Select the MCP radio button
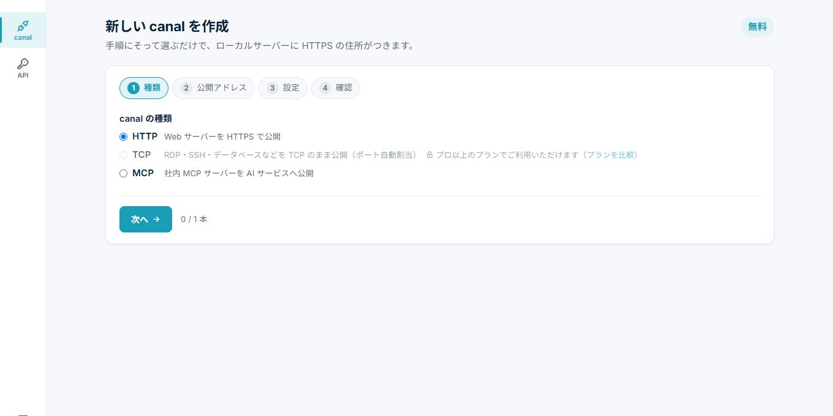 pyautogui.click(x=123, y=173)
